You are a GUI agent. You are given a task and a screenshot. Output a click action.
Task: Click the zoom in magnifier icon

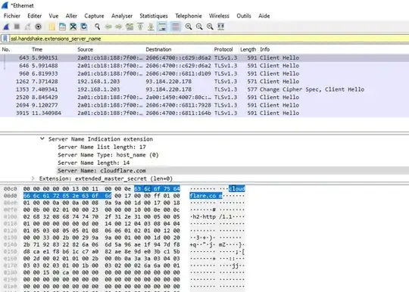(x=189, y=26)
